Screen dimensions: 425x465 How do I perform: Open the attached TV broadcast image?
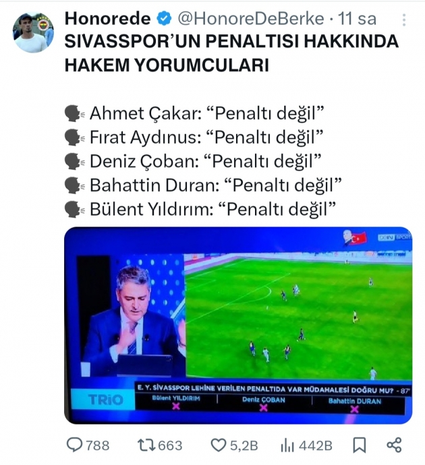pyautogui.click(x=238, y=325)
